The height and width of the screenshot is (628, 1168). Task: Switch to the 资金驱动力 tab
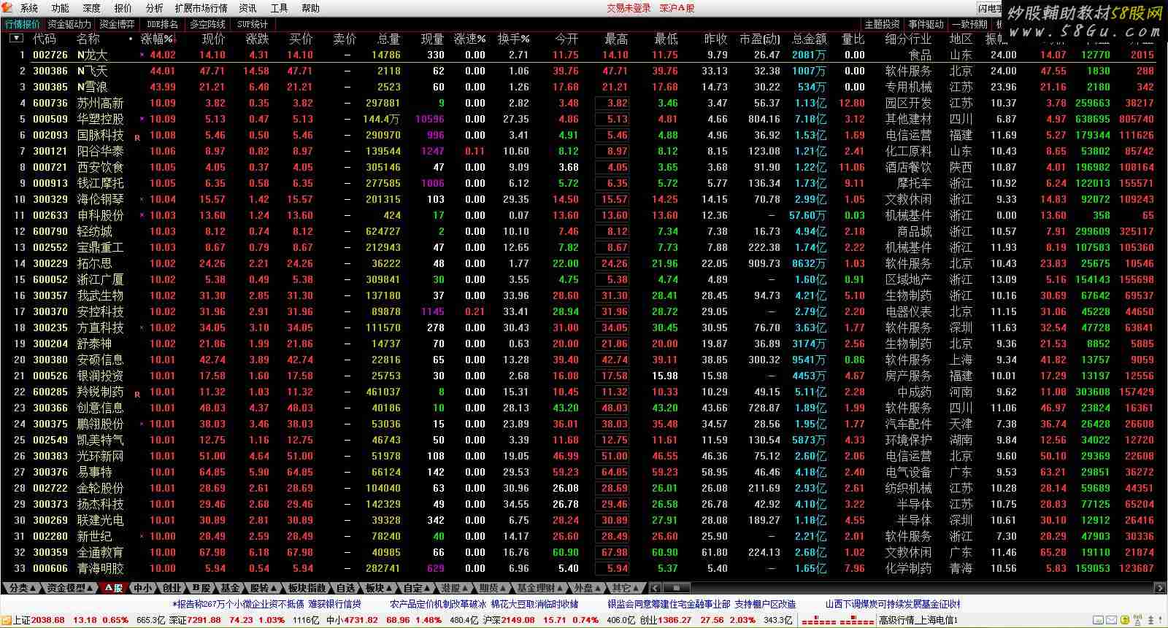point(69,24)
